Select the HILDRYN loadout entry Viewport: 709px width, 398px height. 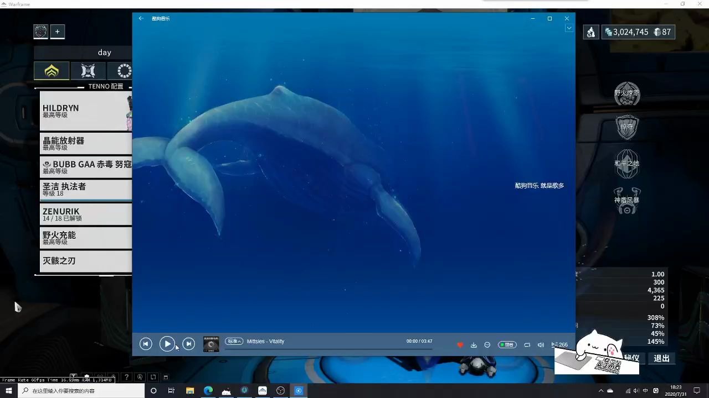(83, 111)
